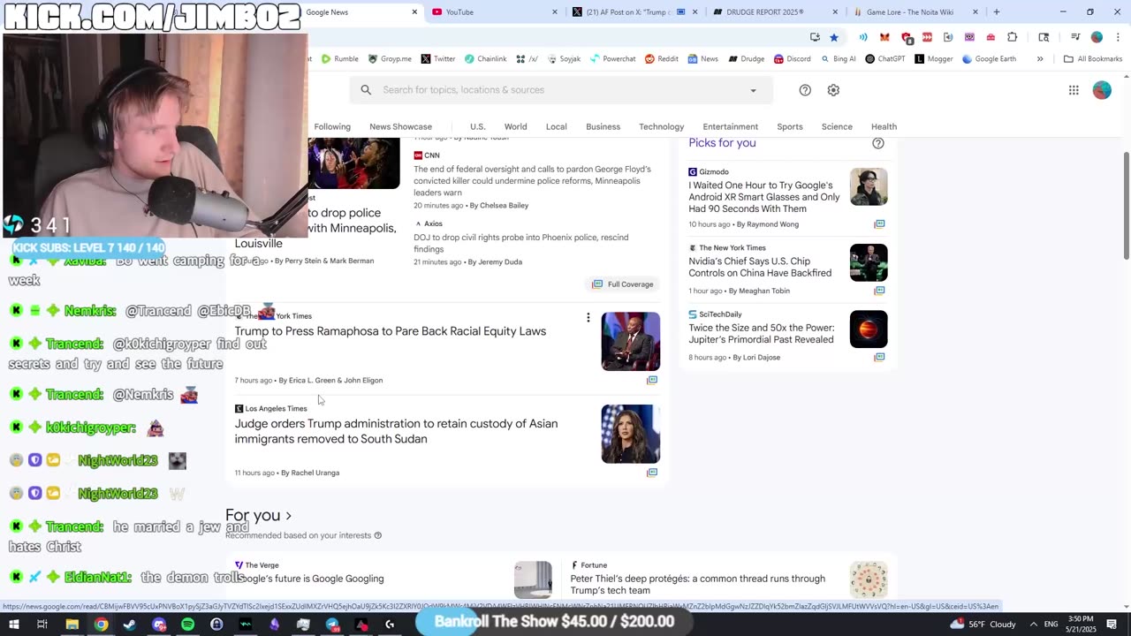Click the search topics input field
This screenshot has width=1131, height=636.
(x=561, y=90)
